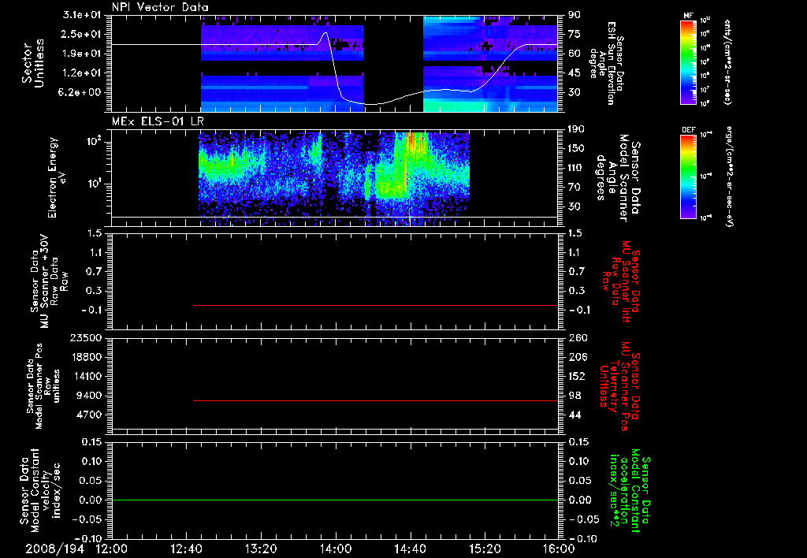The height and width of the screenshot is (558, 807).
Task: Click the DEF color scale bar
Action: (688, 177)
